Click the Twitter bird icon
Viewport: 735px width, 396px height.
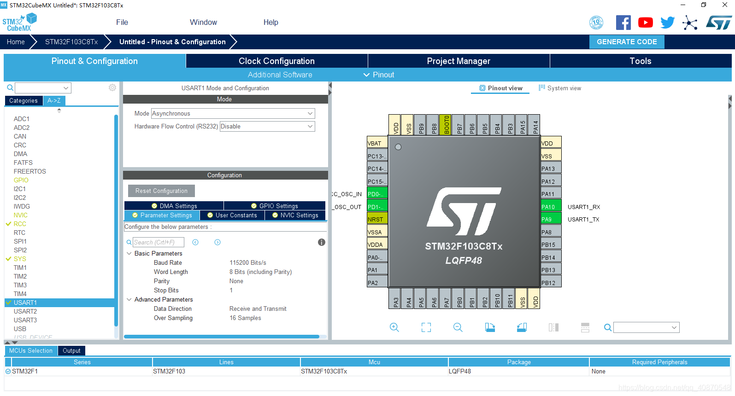667,23
